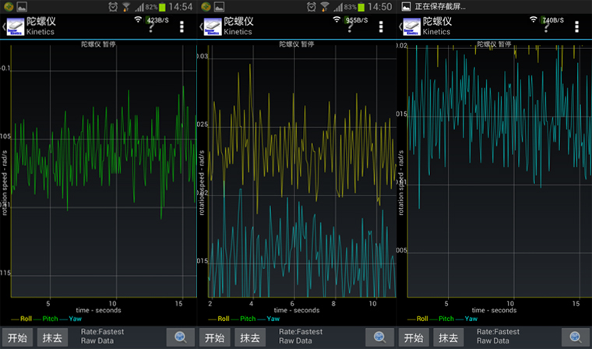This screenshot has height=349, width=592.
Task: Tap the 开始 button in the middle screenshot
Action: [215, 337]
